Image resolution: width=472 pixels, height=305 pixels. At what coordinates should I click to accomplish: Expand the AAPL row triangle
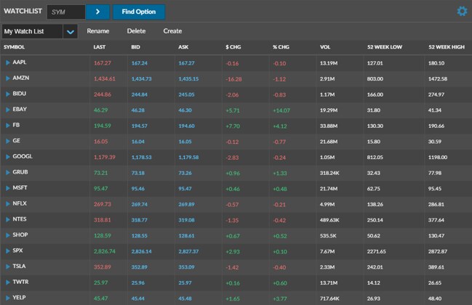pyautogui.click(x=8, y=62)
